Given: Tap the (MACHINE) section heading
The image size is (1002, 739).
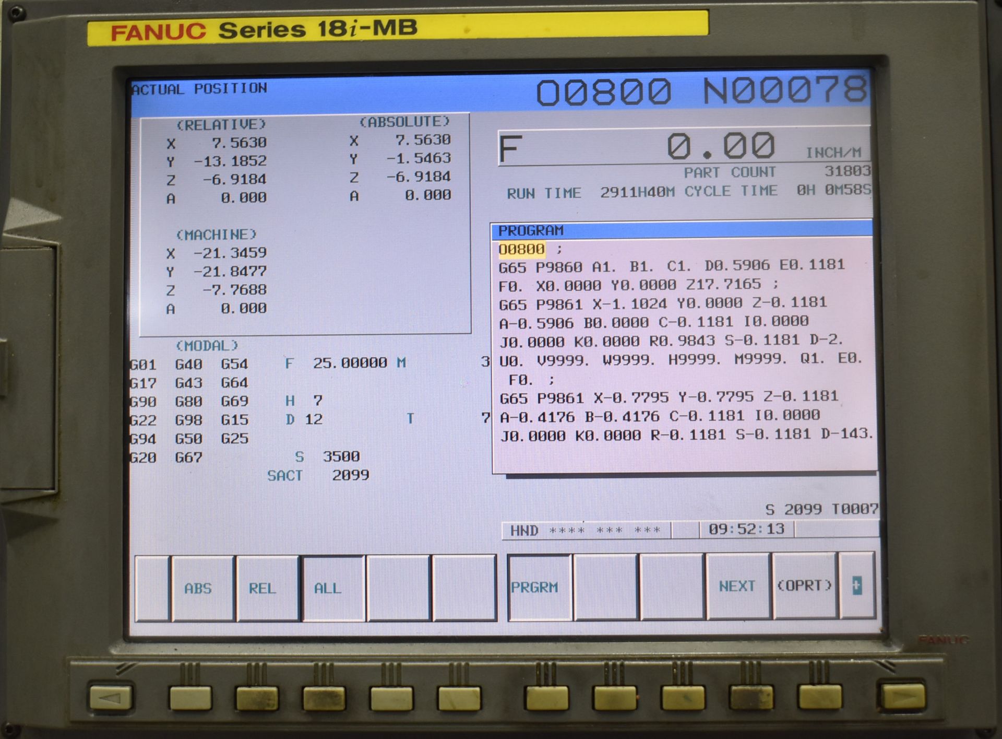Looking at the screenshot, I should (x=216, y=235).
